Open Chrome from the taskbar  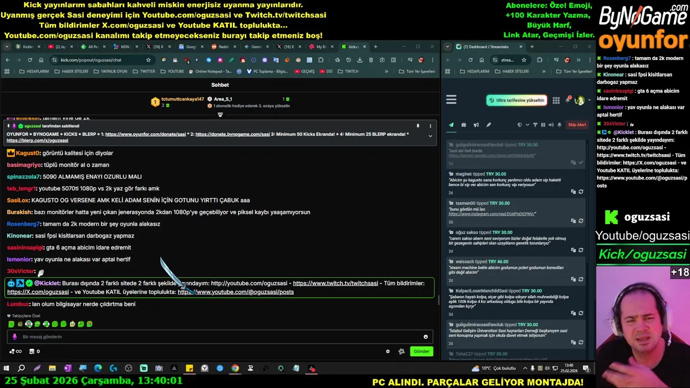click(x=235, y=369)
